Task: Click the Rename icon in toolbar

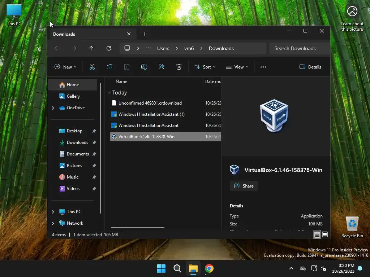Action: tap(144, 67)
